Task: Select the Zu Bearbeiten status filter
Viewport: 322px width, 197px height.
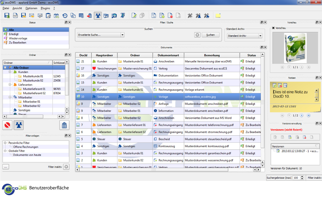Action: click(18, 42)
